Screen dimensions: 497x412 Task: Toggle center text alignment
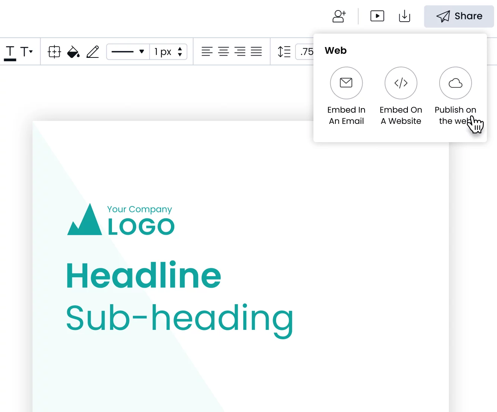click(x=223, y=51)
